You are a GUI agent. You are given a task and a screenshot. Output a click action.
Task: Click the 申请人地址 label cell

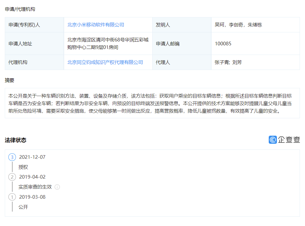click(34, 44)
